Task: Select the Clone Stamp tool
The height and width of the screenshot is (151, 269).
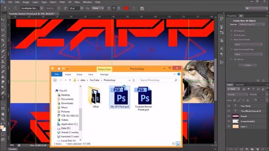Action: pos(3,61)
